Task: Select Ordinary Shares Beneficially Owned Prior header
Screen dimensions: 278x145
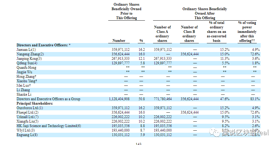Action: (126, 11)
